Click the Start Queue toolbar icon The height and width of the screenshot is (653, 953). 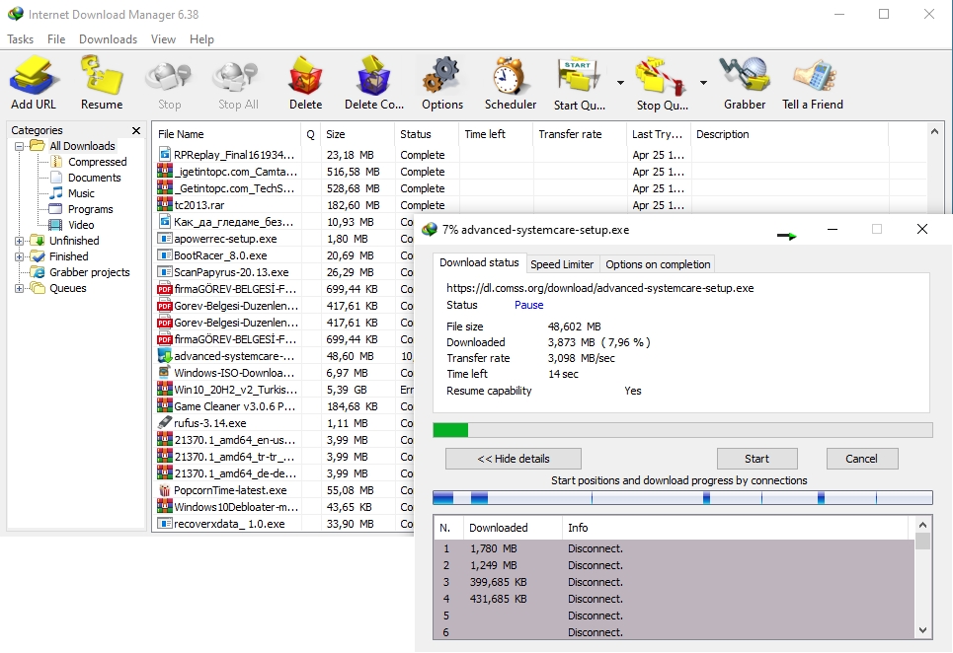[x=580, y=83]
